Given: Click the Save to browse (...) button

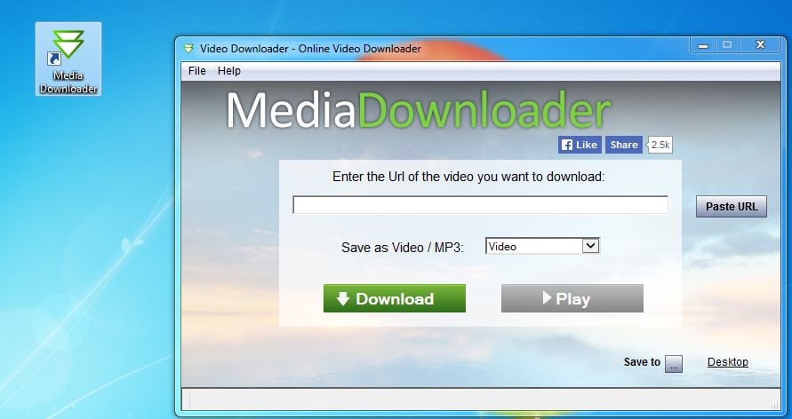Looking at the screenshot, I should (x=673, y=364).
